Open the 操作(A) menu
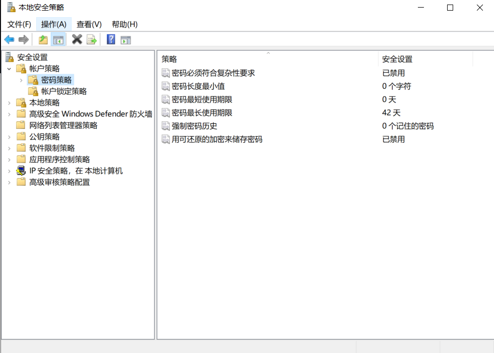This screenshot has height=353, width=494. pyautogui.click(x=54, y=24)
